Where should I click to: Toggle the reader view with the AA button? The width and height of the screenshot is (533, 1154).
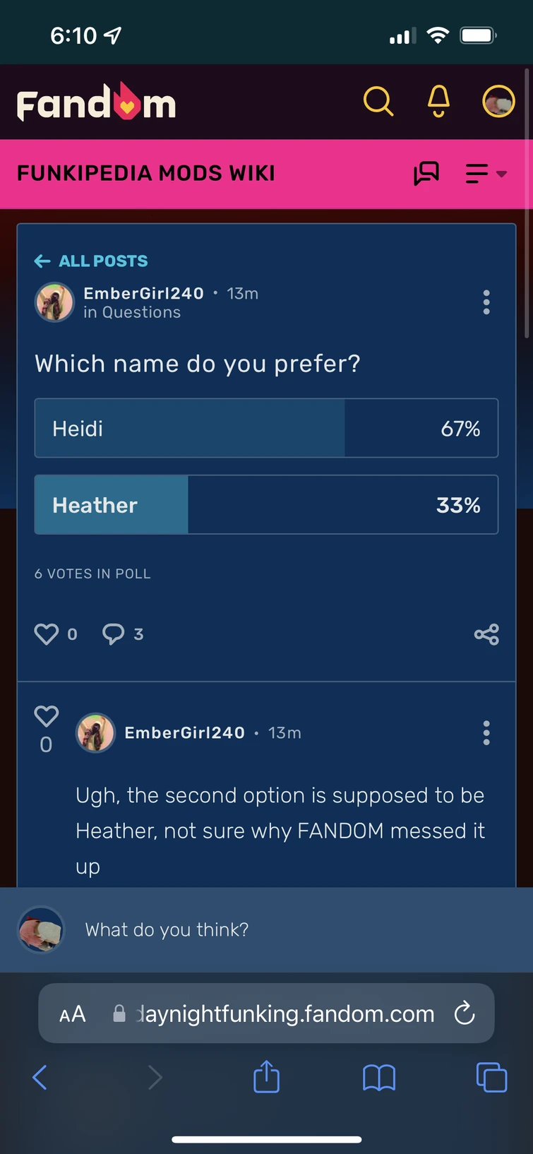pos(71,1013)
